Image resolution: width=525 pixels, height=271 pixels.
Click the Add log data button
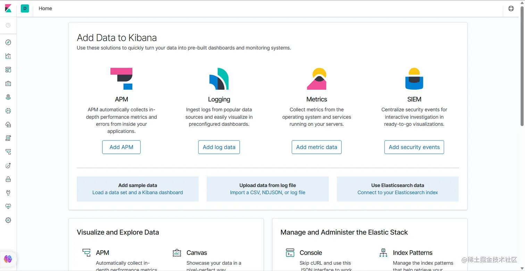point(219,147)
